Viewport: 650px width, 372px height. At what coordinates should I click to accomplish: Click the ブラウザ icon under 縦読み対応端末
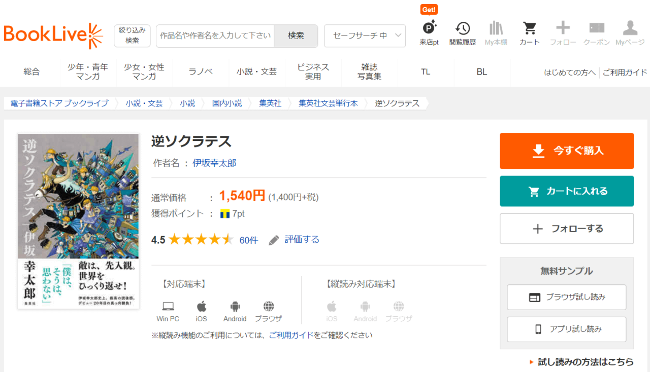pos(399,306)
